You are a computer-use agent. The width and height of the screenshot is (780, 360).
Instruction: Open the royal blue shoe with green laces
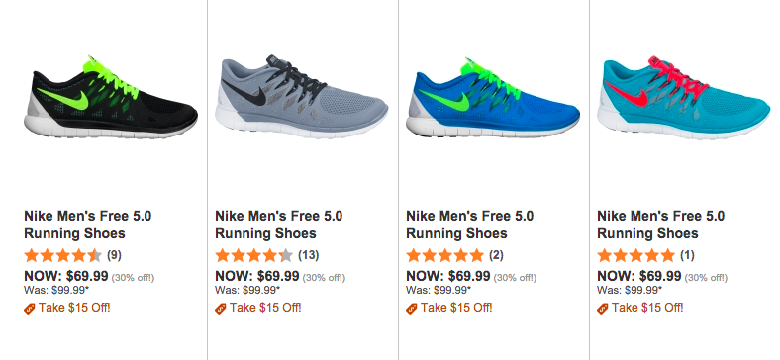tap(493, 96)
